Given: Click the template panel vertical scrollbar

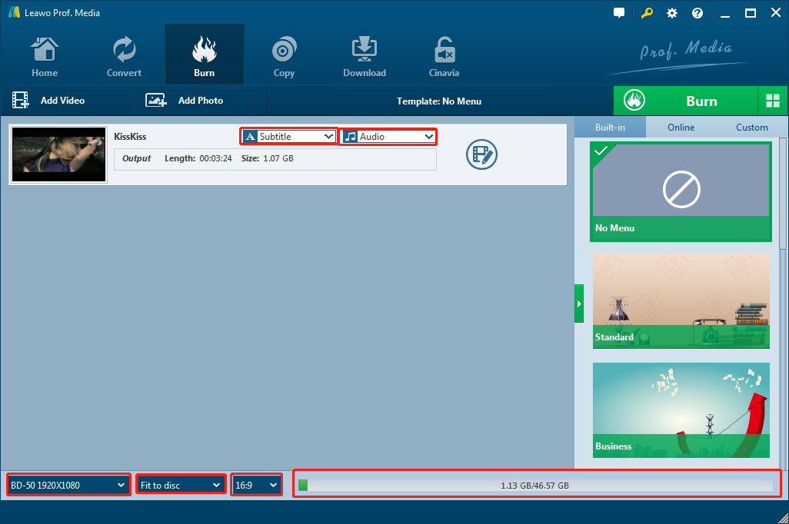Looking at the screenshot, I should (x=783, y=194).
